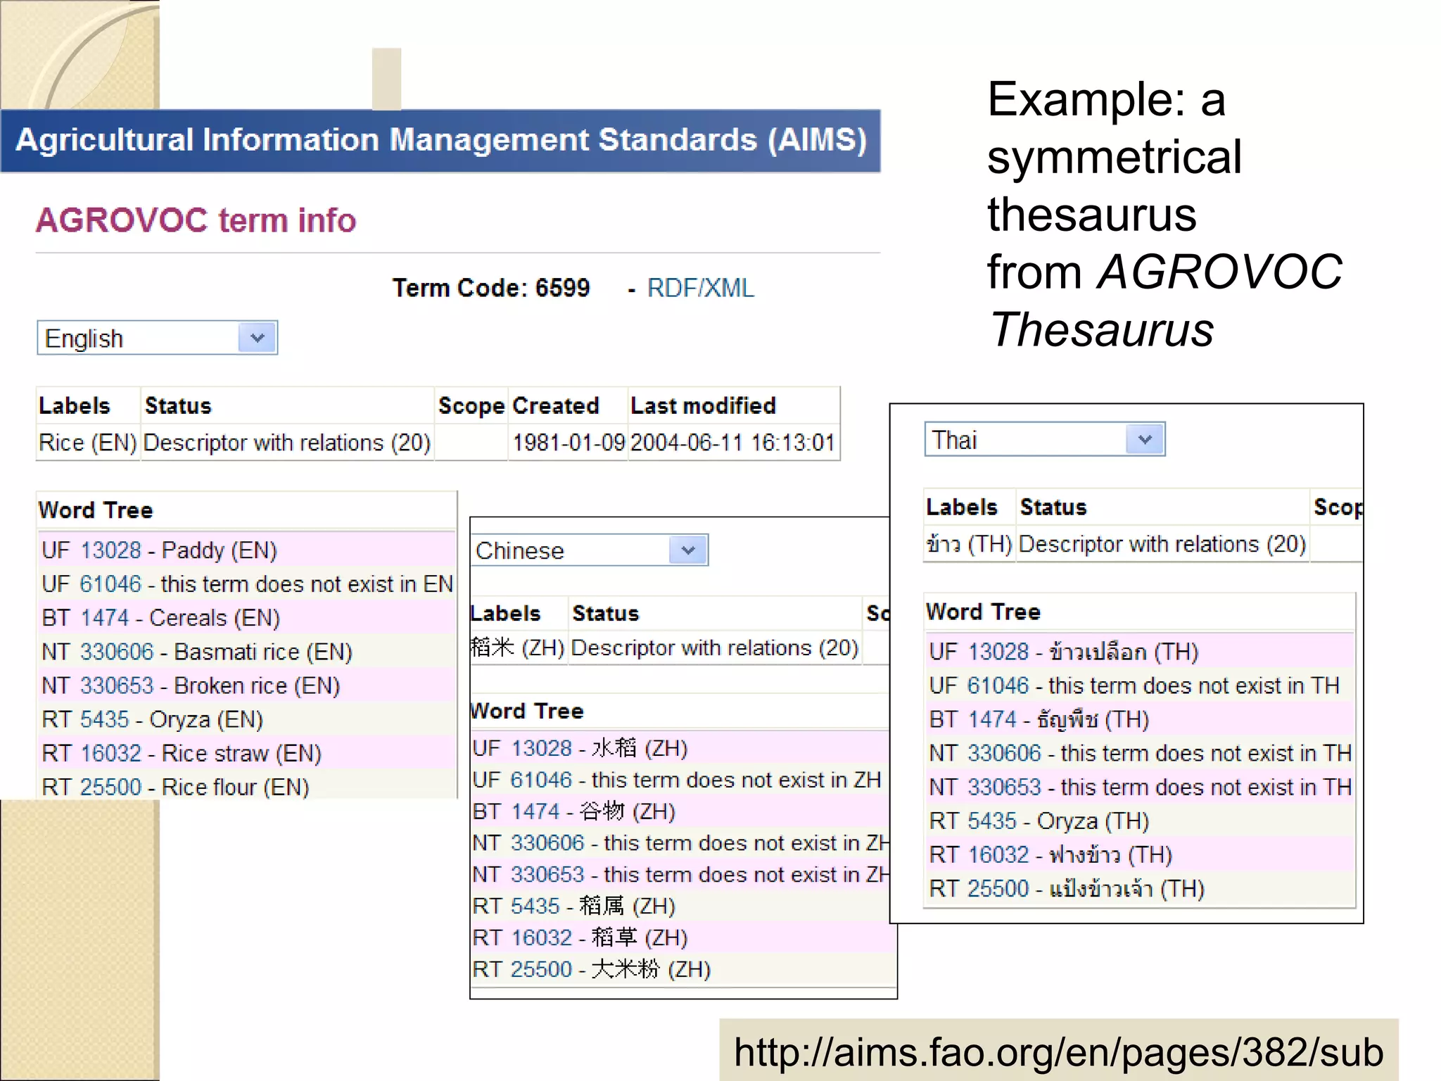Click the Status header in English table
Image resolution: width=1441 pixels, height=1081 pixels.
pyautogui.click(x=178, y=405)
